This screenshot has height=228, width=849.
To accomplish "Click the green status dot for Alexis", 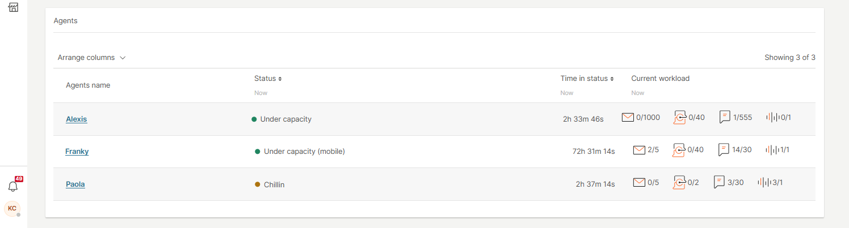I will tap(254, 119).
